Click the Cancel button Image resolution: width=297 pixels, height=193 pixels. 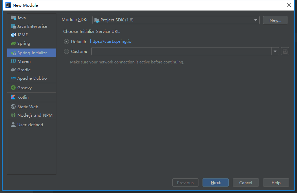click(x=246, y=182)
